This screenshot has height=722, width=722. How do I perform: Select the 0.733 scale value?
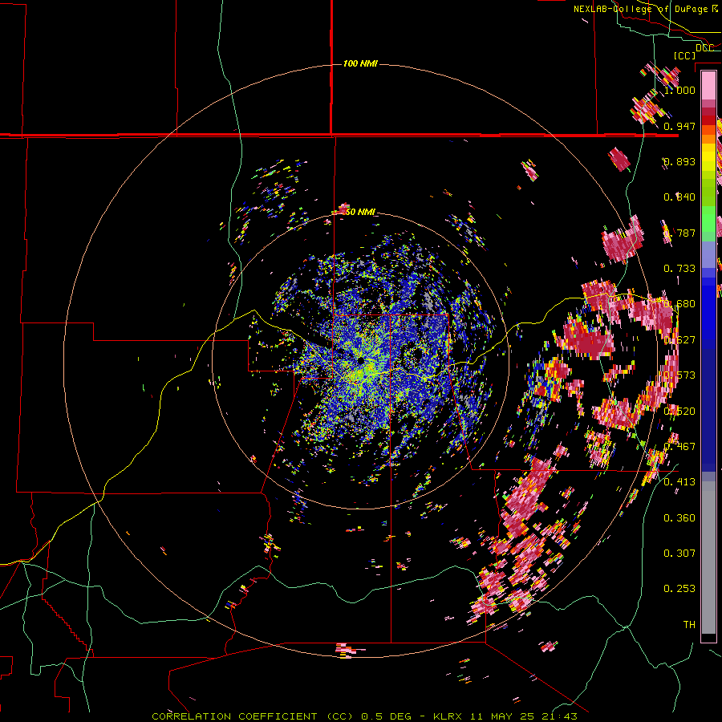679,269
